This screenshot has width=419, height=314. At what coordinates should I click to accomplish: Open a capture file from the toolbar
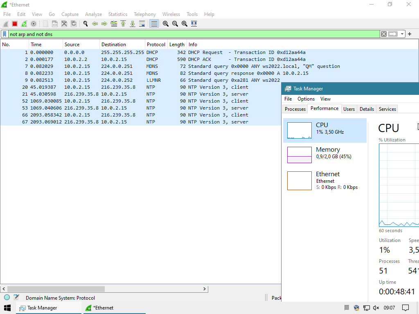(45, 24)
